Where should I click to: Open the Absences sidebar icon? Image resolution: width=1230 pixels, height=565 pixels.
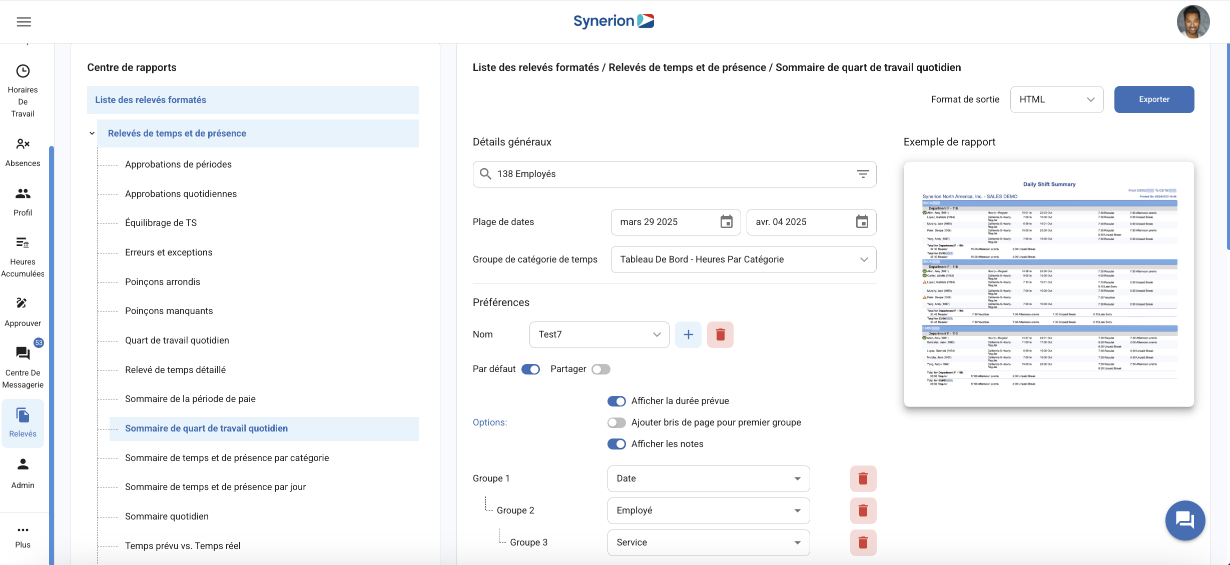pyautogui.click(x=23, y=144)
